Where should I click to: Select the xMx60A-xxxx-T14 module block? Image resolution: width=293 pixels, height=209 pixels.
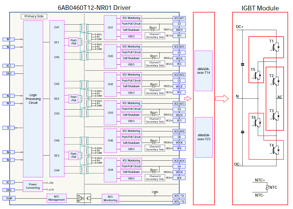pos(204,71)
